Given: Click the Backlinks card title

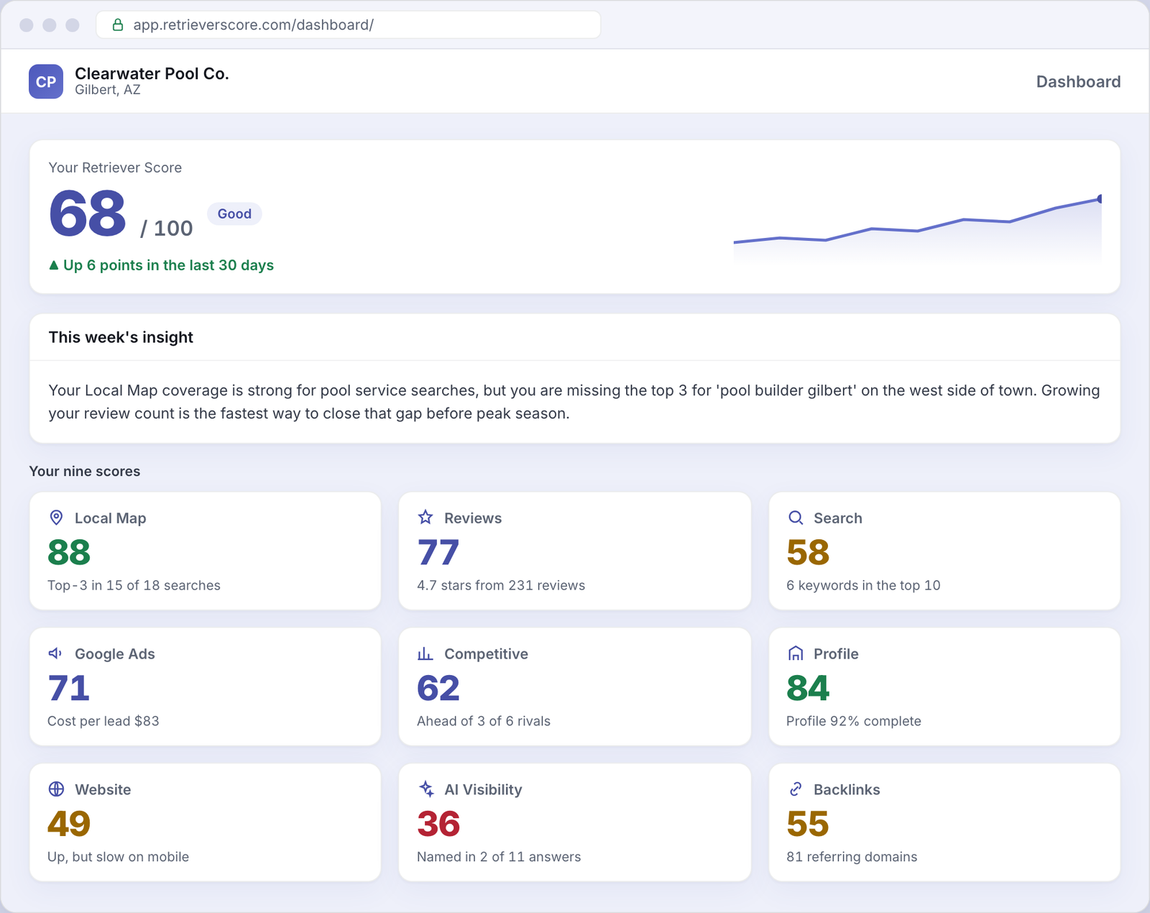Looking at the screenshot, I should (847, 790).
